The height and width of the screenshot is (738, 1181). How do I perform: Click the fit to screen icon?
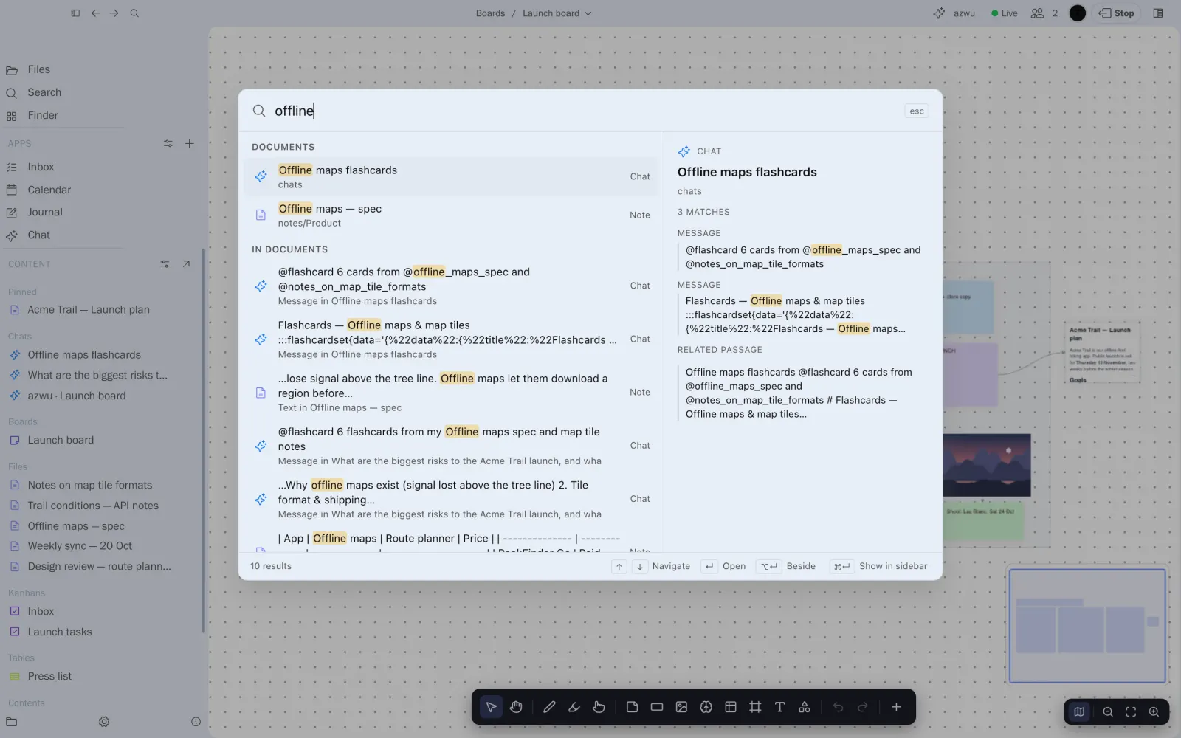(x=1131, y=712)
